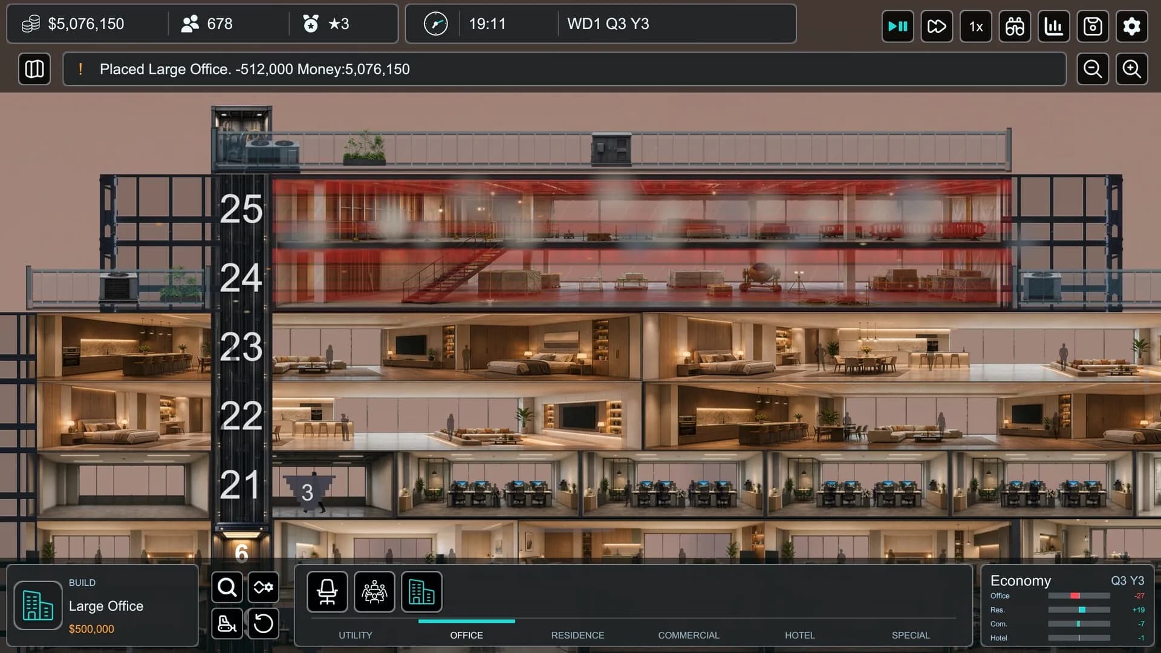The image size is (1161, 653).
Task: Select the meeting group office item
Action: point(374,591)
